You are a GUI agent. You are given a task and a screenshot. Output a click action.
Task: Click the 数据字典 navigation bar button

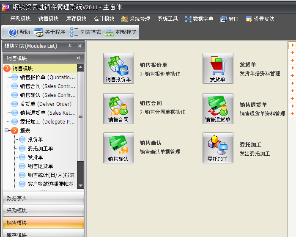43,198
